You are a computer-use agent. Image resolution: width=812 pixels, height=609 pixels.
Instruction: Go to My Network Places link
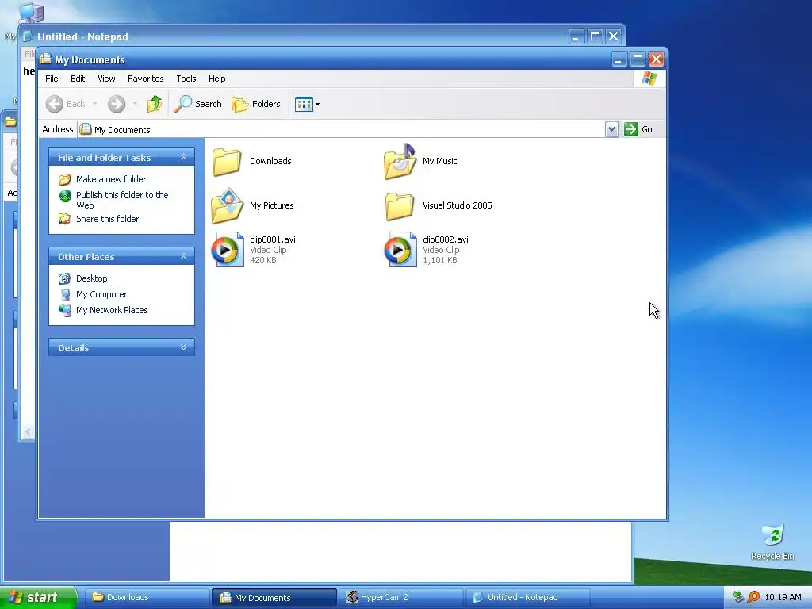point(112,310)
